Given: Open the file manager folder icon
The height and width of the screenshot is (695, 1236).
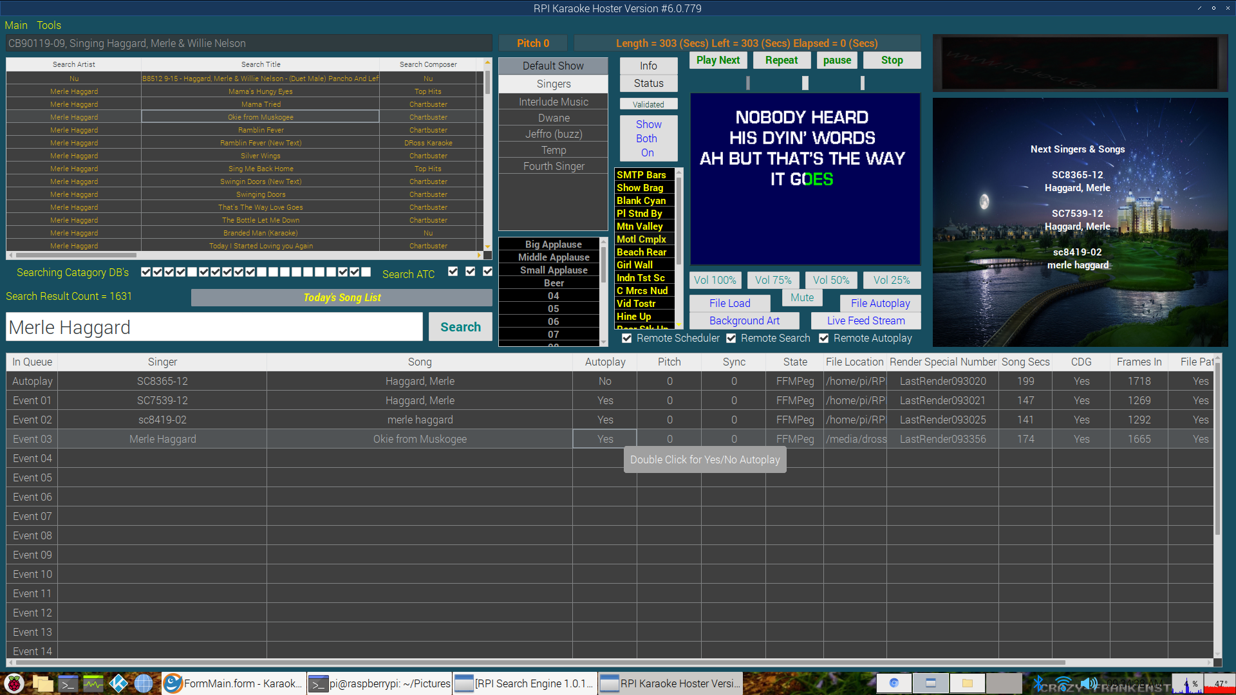Looking at the screenshot, I should [x=42, y=683].
